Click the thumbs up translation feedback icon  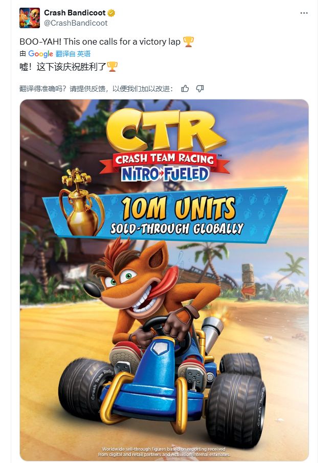185,89
